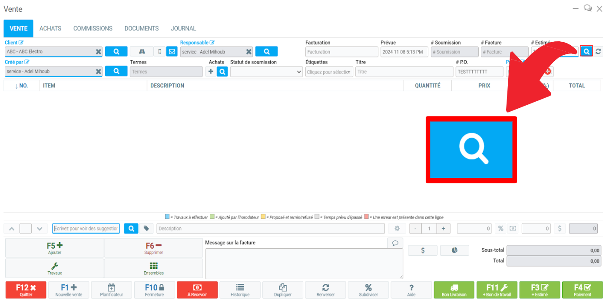Click the F12 Quitter button
The image size is (603, 300).
point(26,290)
